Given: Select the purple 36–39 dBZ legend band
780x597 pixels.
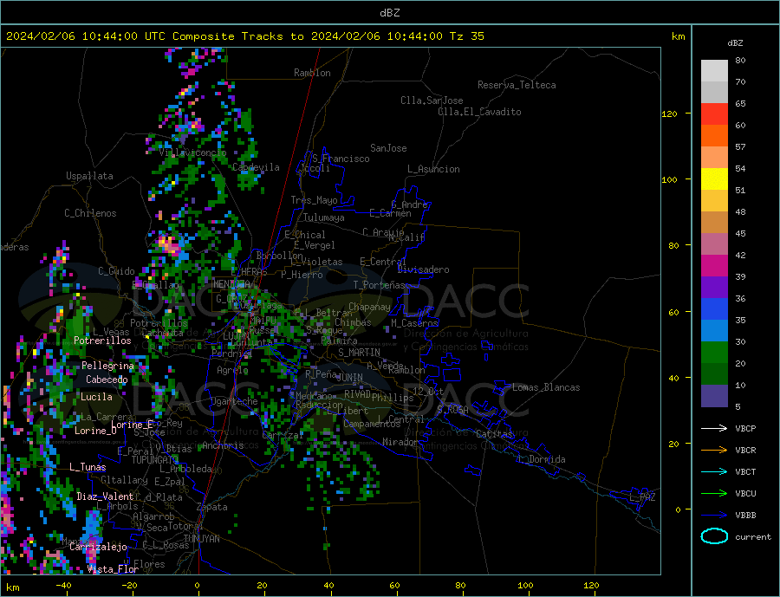Looking at the screenshot, I should pyautogui.click(x=714, y=288).
